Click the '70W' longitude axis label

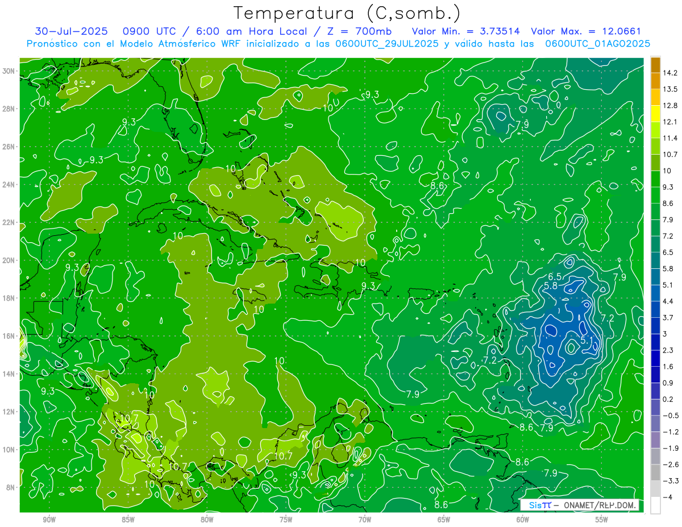[x=365, y=520]
